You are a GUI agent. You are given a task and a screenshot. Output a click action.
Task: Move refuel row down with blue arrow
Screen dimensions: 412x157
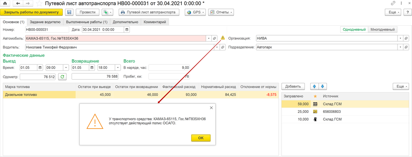[x=323, y=87]
